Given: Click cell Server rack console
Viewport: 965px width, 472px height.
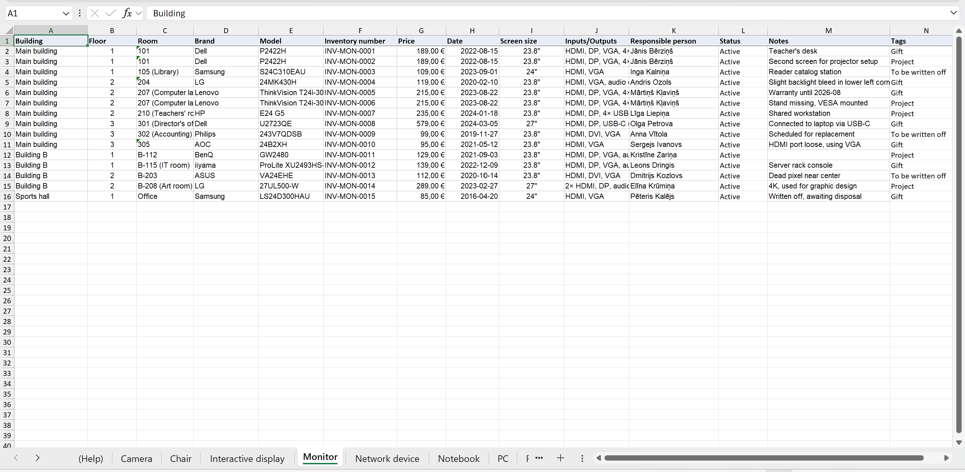Looking at the screenshot, I should tap(828, 165).
